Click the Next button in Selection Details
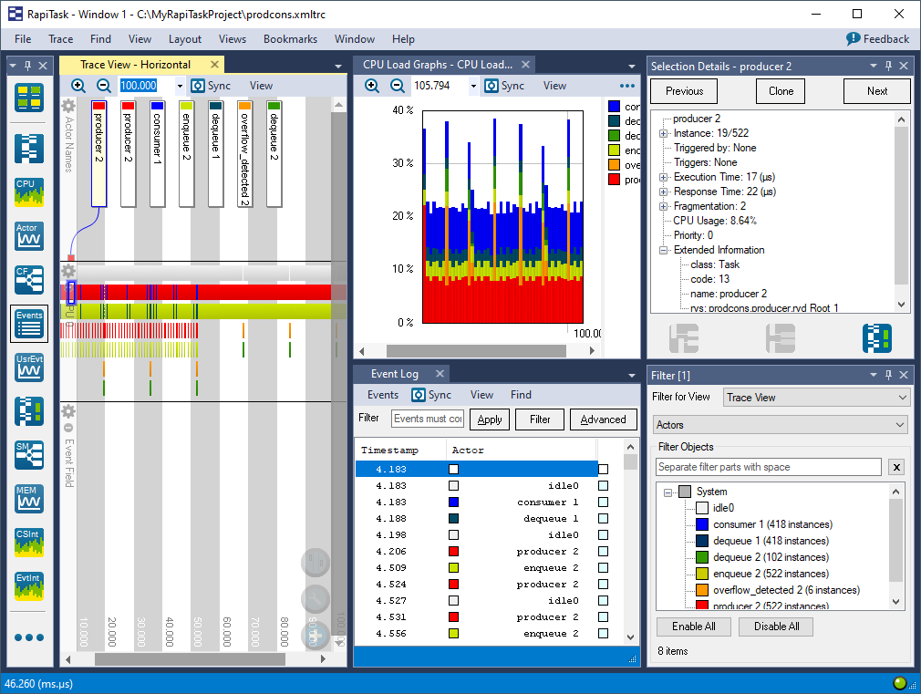Viewport: 921px width, 694px height. click(x=876, y=91)
